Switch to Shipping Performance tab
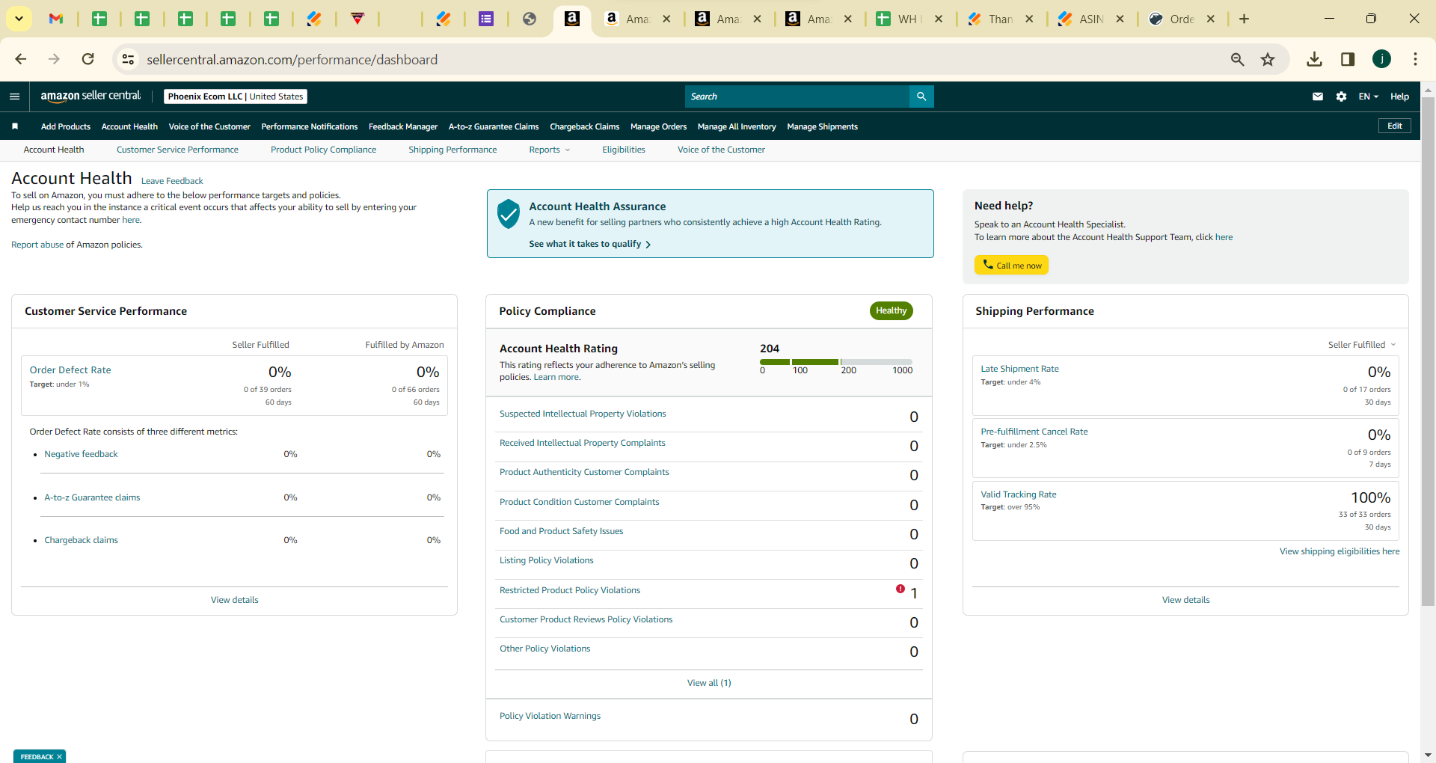Screen dimensions: 1436x763 (x=452, y=150)
